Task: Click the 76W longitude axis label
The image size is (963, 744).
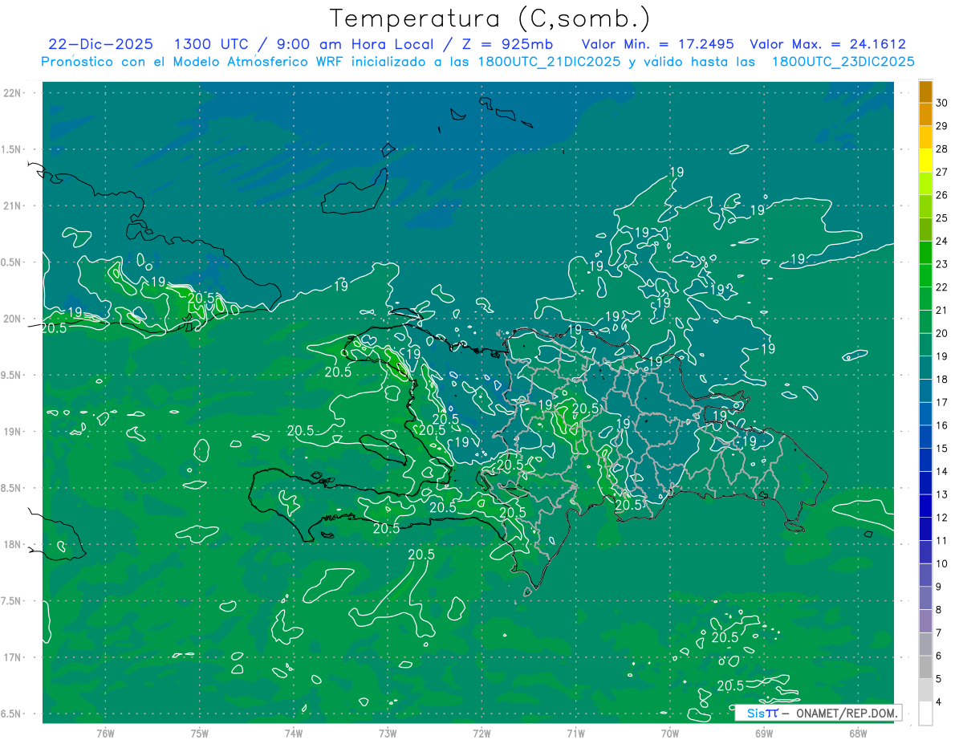Action: tap(105, 734)
